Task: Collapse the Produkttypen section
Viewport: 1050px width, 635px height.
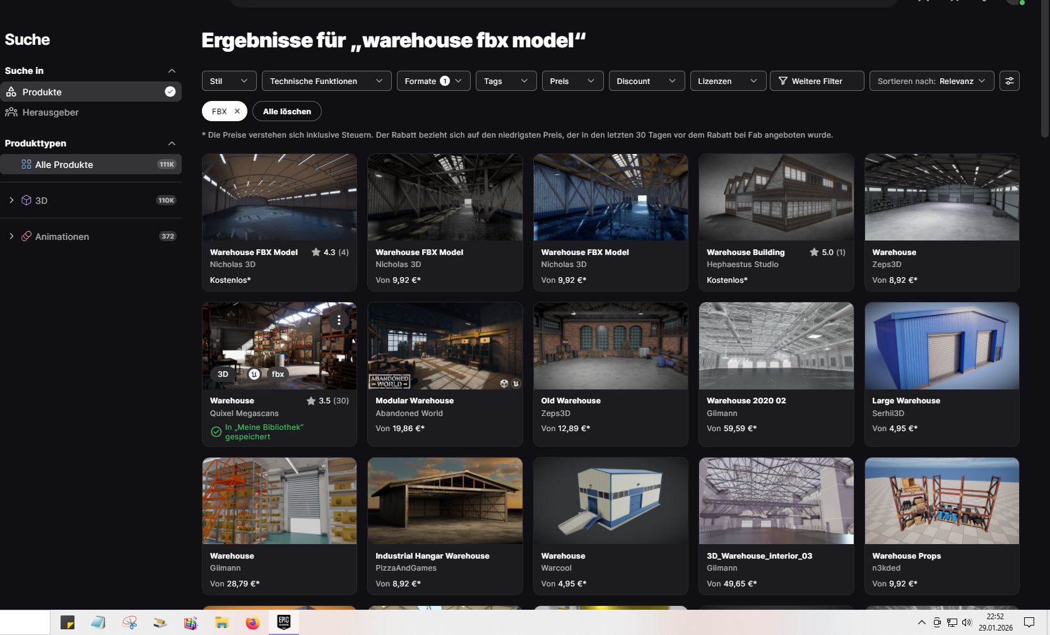Action: point(172,143)
